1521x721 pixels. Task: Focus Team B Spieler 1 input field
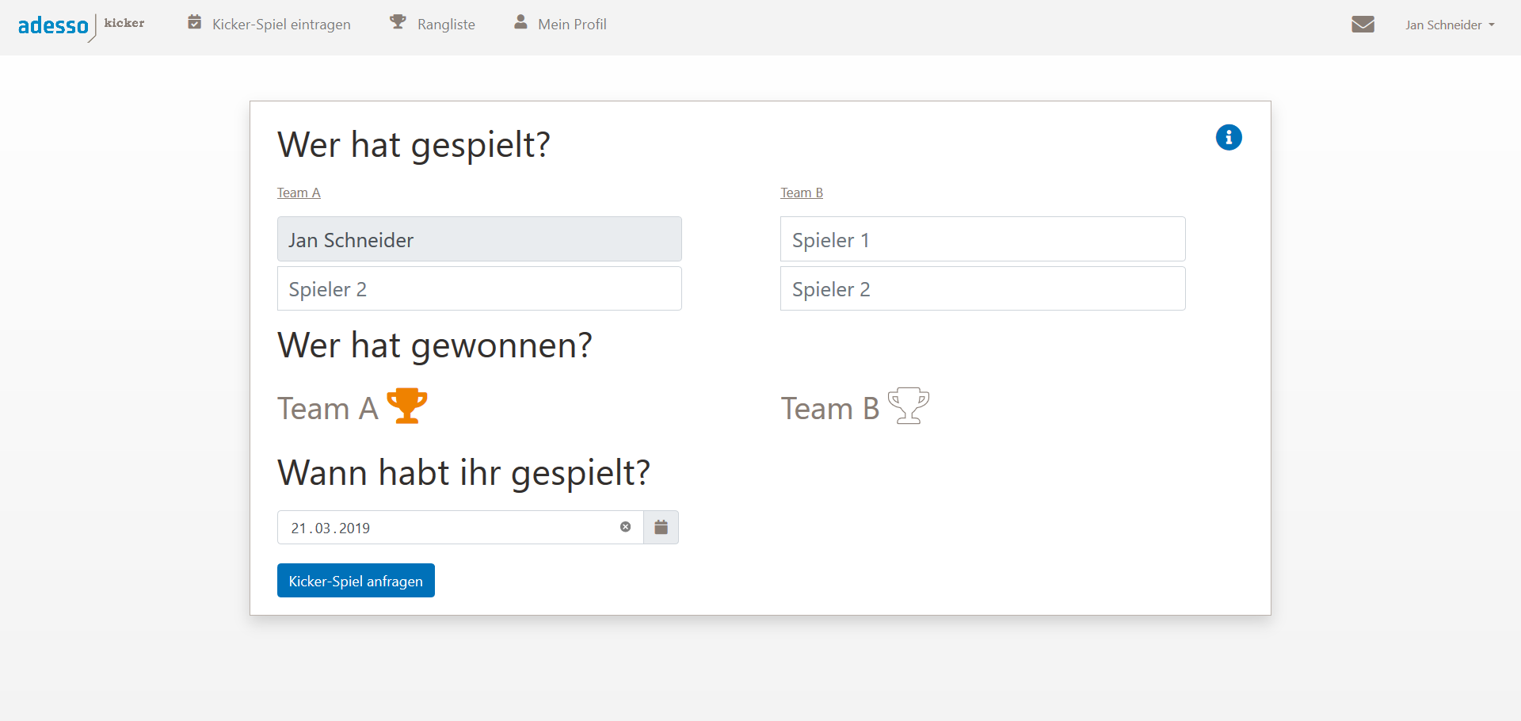(x=982, y=239)
